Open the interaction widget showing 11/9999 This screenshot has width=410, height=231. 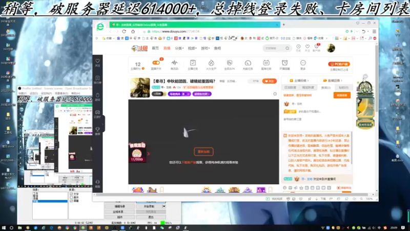pyautogui.click(x=137, y=152)
